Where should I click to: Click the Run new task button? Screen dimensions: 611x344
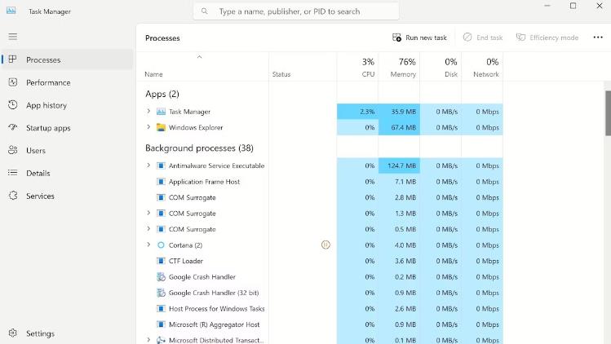coord(419,37)
